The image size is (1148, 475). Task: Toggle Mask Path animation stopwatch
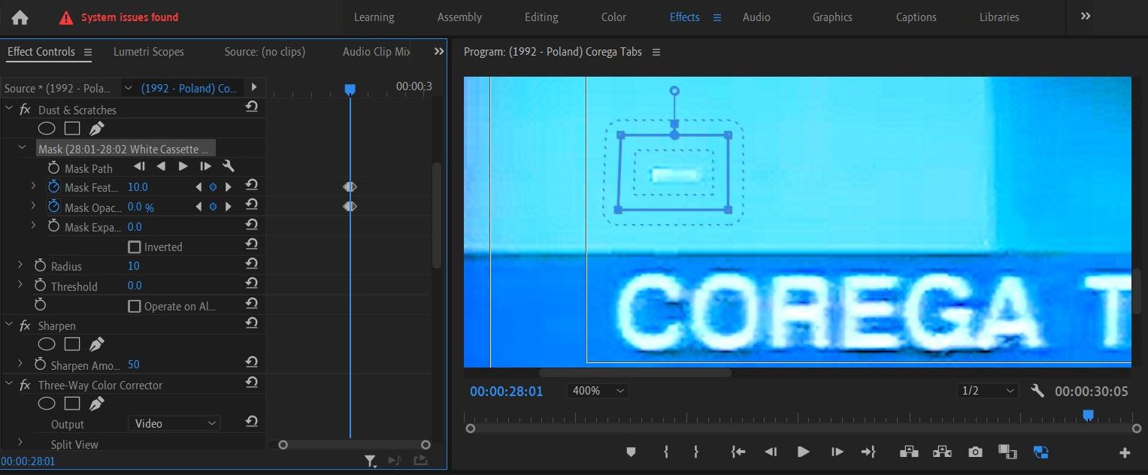coord(54,168)
